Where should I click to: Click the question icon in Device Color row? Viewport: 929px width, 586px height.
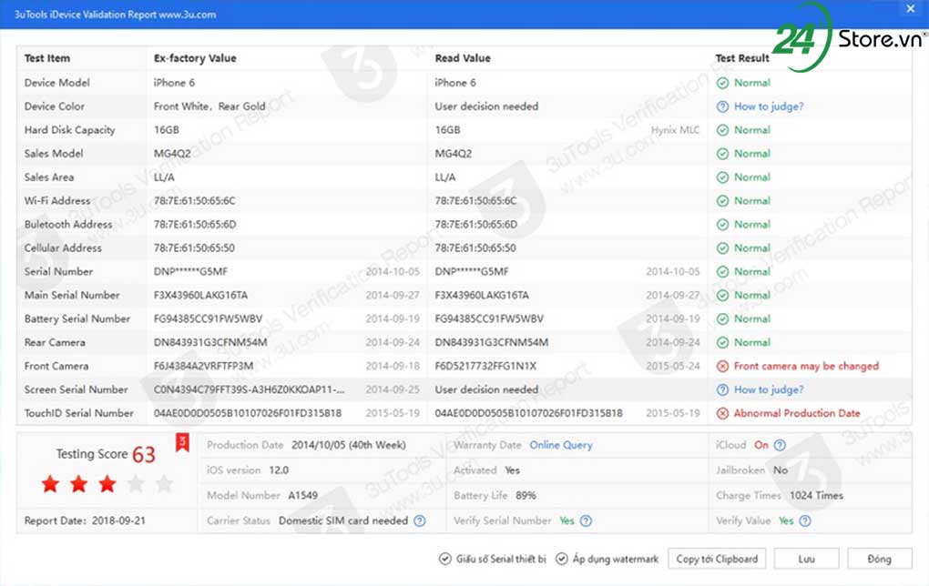coord(722,106)
